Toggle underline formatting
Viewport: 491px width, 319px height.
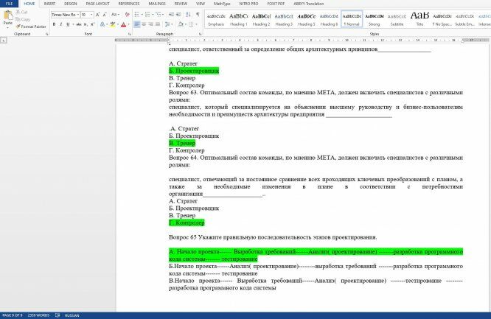68,24
